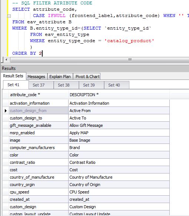Click the row header of the activation_information row
The image size is (189, 216).
pos(6,103)
